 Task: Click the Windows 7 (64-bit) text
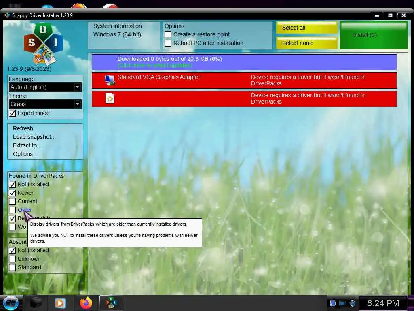tap(117, 35)
